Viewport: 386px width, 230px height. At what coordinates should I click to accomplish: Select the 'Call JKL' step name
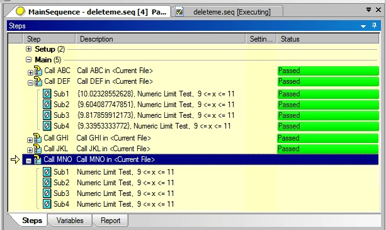coord(55,149)
